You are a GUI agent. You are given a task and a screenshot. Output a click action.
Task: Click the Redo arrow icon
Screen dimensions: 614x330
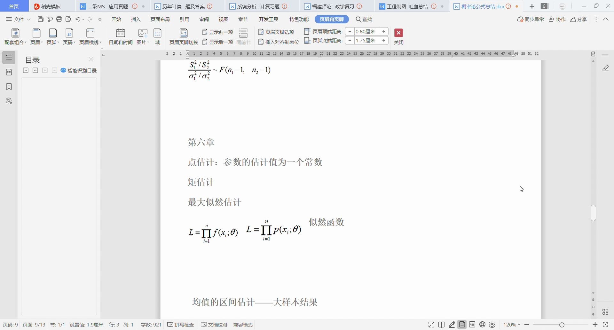coord(90,19)
